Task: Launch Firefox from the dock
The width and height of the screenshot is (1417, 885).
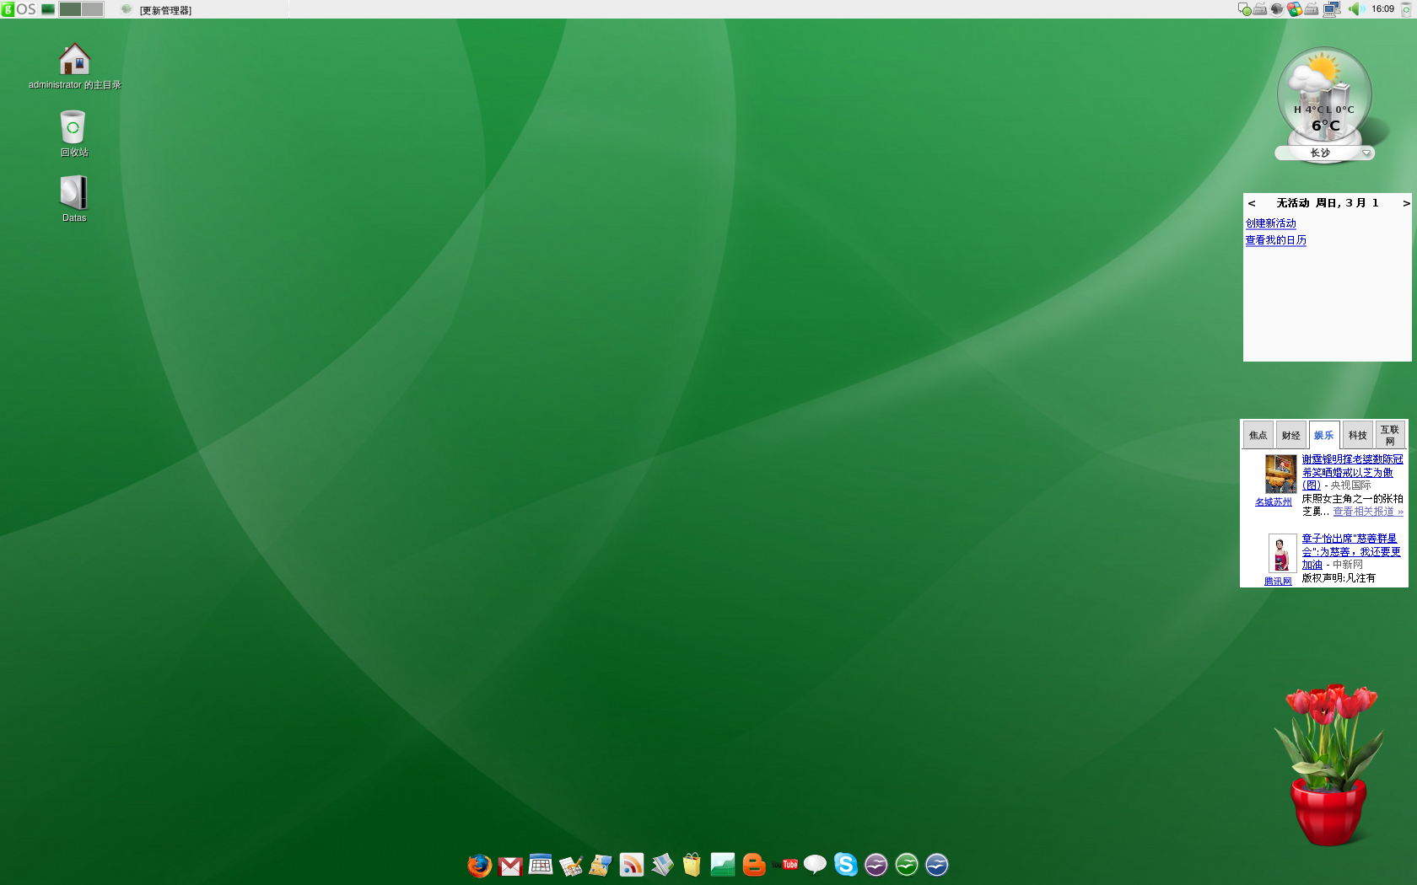Action: [479, 865]
